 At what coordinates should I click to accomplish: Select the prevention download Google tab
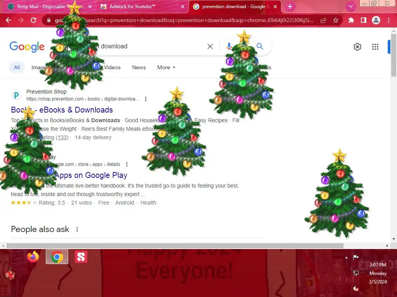click(235, 7)
